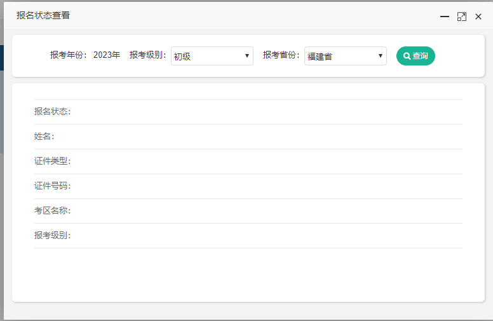Click the 报名状态查看 title text

coord(43,15)
